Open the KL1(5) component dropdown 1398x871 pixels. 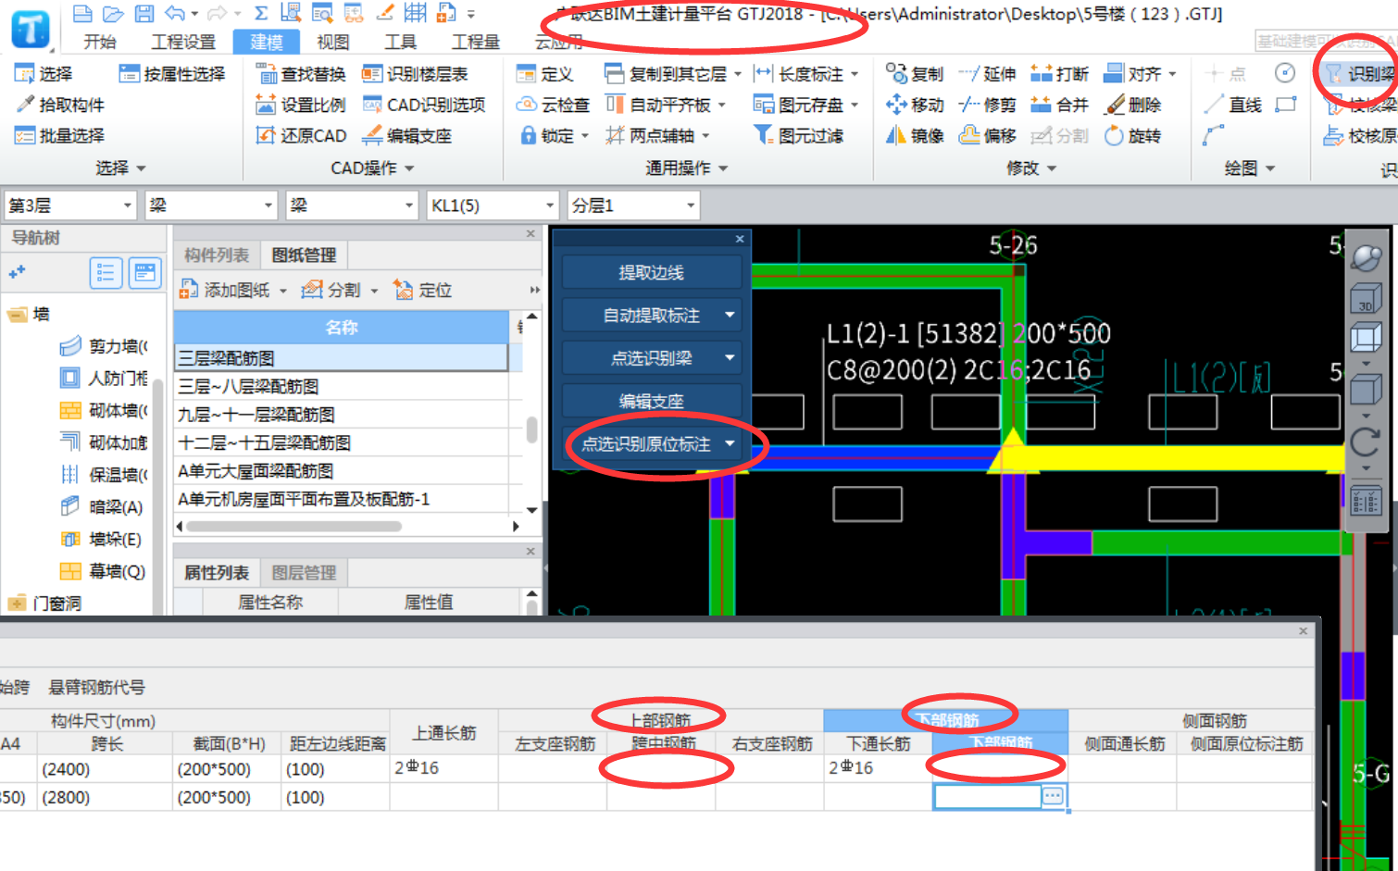click(x=493, y=205)
